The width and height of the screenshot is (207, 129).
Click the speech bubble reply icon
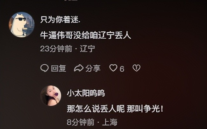45,68
